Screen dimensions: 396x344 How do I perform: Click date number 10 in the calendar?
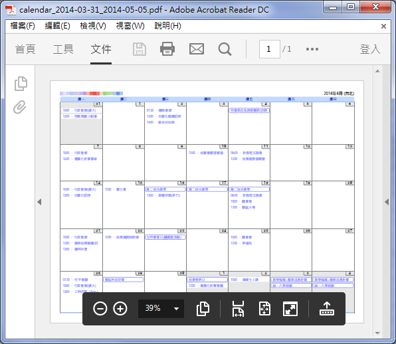224,146
